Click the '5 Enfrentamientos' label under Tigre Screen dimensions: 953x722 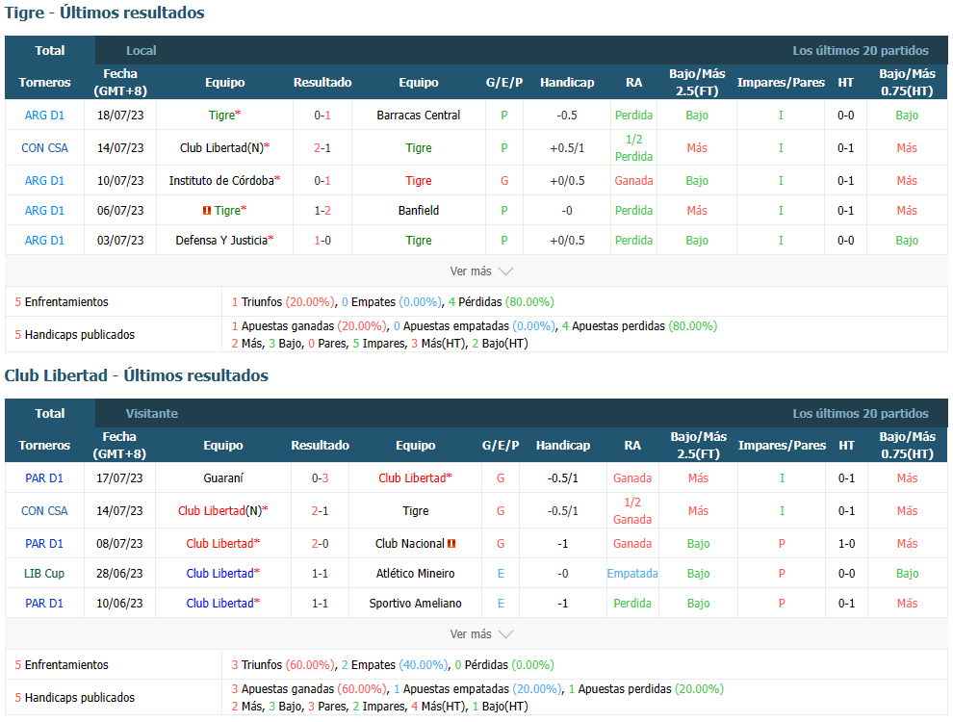tap(62, 301)
